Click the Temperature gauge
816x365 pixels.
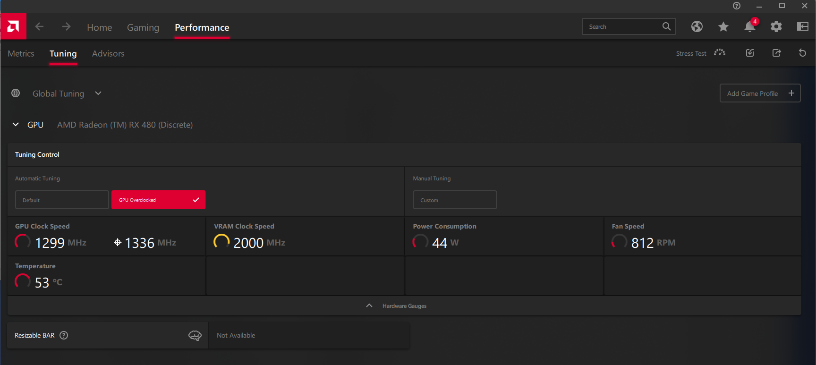pyautogui.click(x=23, y=281)
